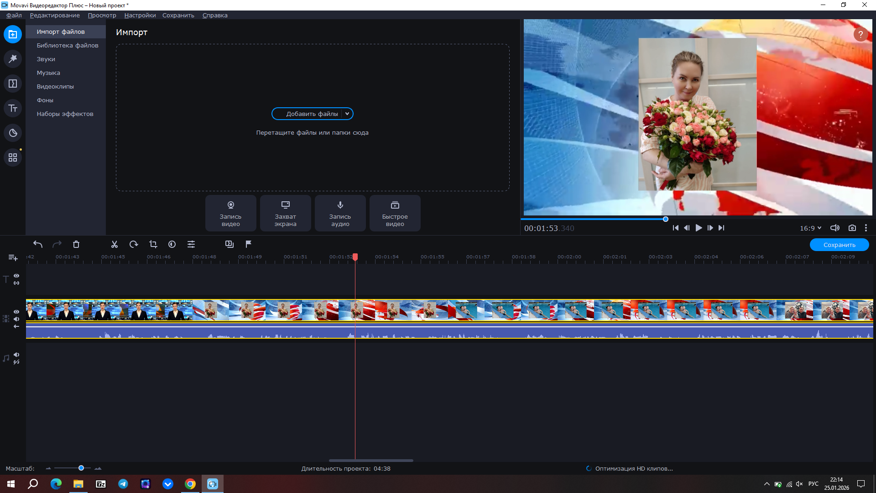Screen dimensions: 876x493
Task: Select the Crop tool icon
Action: coord(153,244)
